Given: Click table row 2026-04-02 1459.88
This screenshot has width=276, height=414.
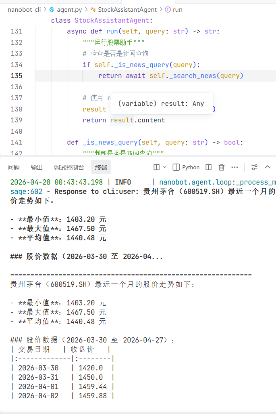Looking at the screenshot, I should point(62,396).
